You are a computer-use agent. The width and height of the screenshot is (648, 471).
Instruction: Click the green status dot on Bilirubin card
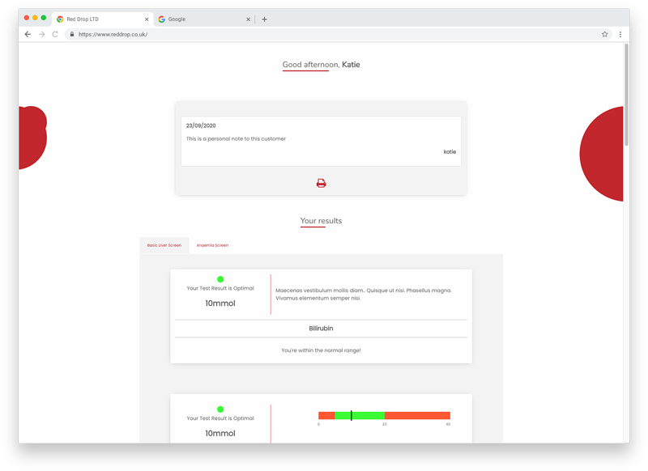pos(220,279)
